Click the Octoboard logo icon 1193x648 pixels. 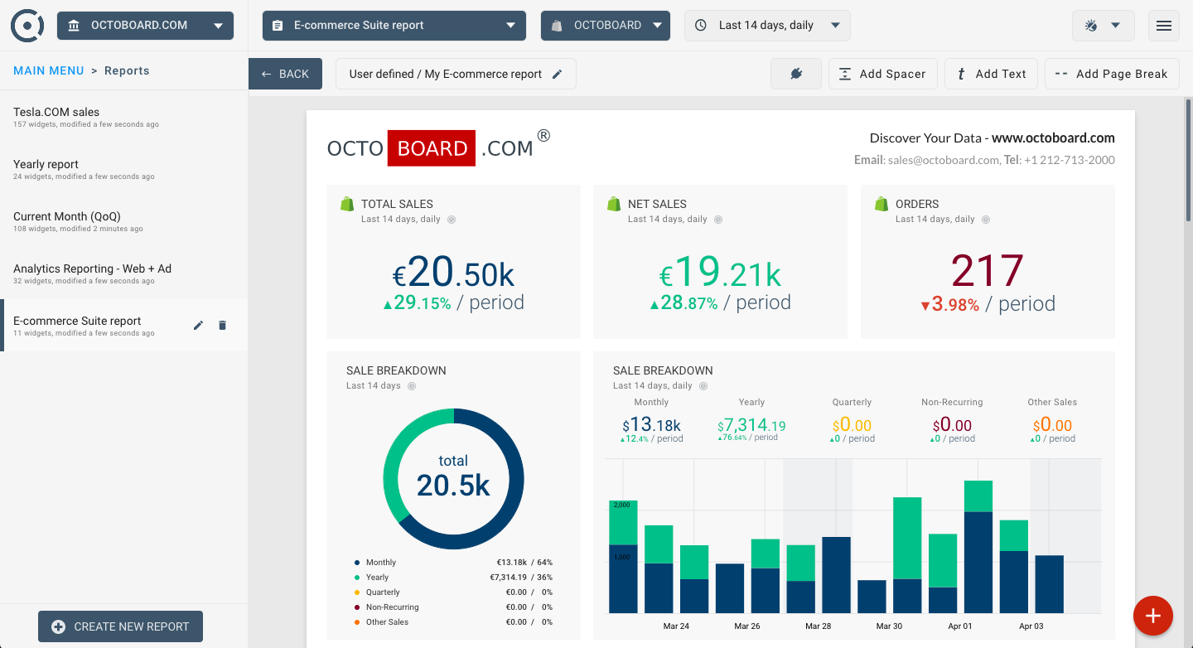(x=27, y=26)
